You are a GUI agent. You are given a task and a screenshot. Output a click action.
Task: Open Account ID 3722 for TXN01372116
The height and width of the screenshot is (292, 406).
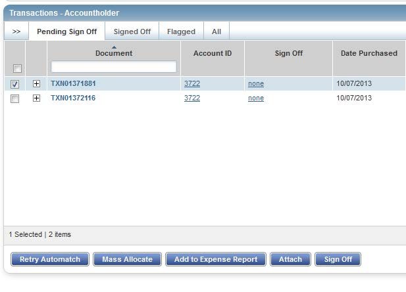192,98
